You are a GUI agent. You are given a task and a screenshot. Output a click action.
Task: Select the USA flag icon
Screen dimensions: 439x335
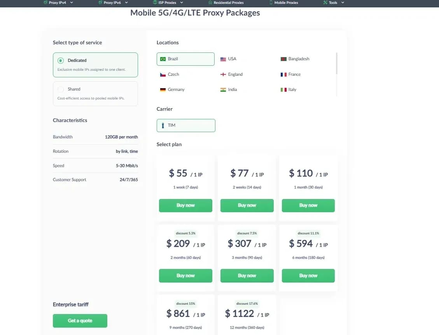click(x=222, y=59)
